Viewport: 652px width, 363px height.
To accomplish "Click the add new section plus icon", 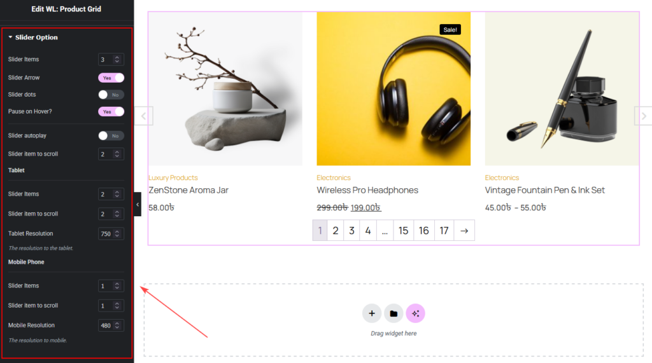I will click(x=372, y=313).
